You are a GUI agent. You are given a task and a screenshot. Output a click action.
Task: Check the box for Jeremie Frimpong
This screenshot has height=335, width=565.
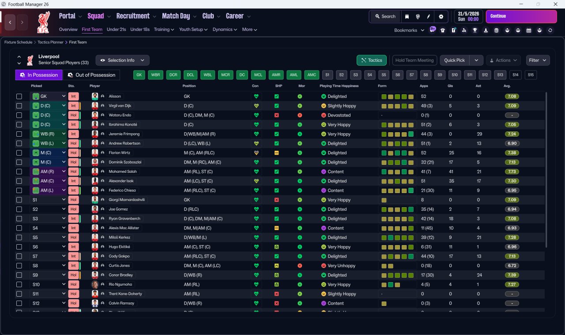click(19, 134)
